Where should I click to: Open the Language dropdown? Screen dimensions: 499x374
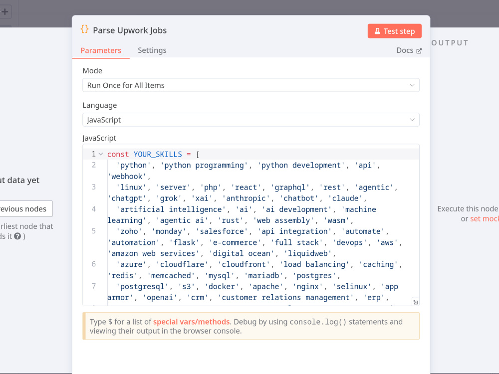(251, 120)
